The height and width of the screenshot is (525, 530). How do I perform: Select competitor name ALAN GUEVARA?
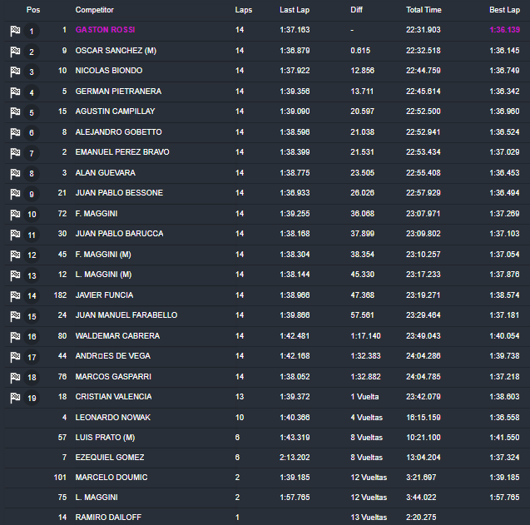coord(106,173)
